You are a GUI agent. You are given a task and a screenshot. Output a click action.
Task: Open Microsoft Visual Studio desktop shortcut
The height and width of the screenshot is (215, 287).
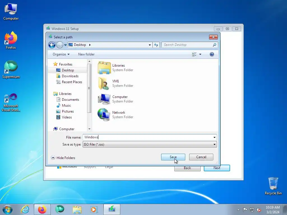pyautogui.click(x=11, y=102)
